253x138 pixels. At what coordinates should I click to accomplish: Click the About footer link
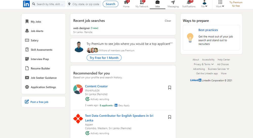196,60
